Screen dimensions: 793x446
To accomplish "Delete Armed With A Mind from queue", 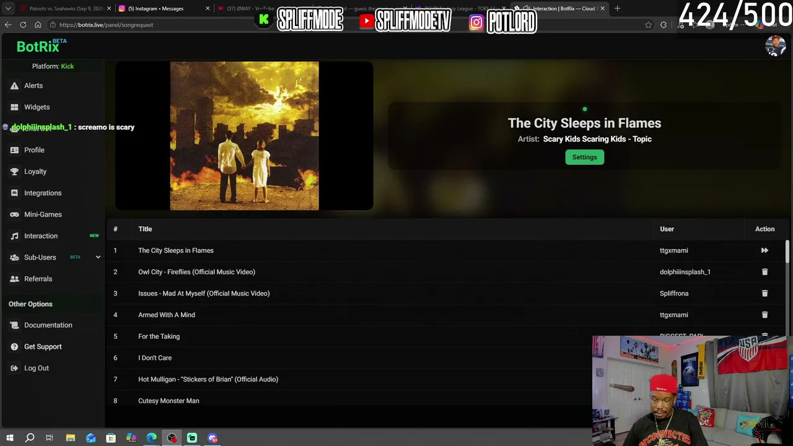I will click(765, 315).
